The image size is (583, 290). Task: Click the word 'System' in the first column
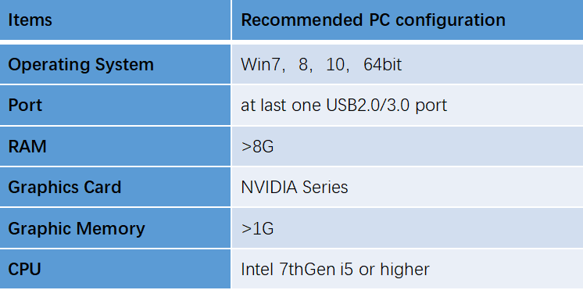point(124,66)
